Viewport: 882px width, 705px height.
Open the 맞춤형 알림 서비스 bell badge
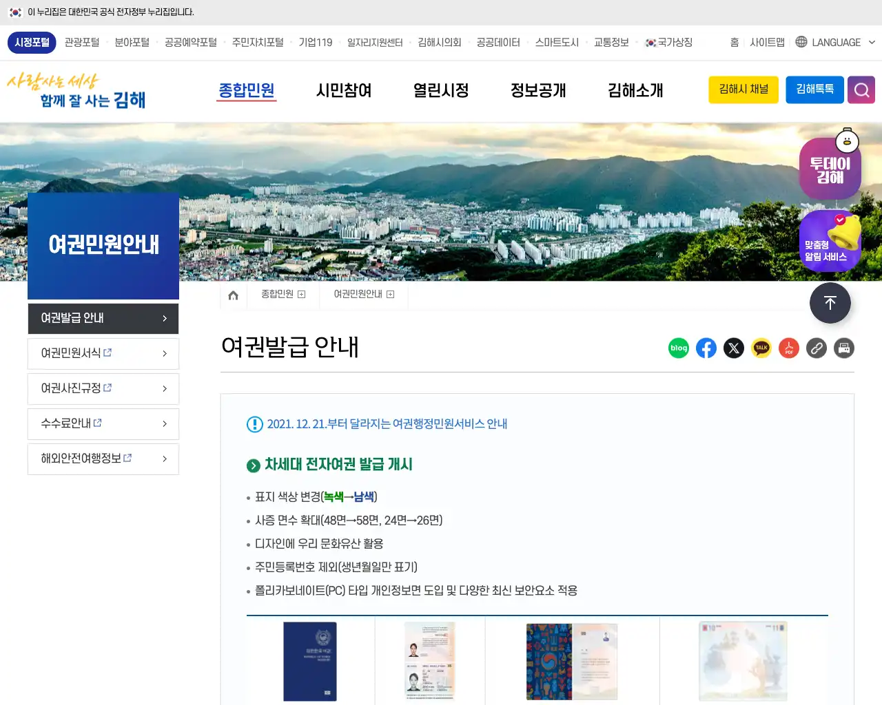(830, 241)
